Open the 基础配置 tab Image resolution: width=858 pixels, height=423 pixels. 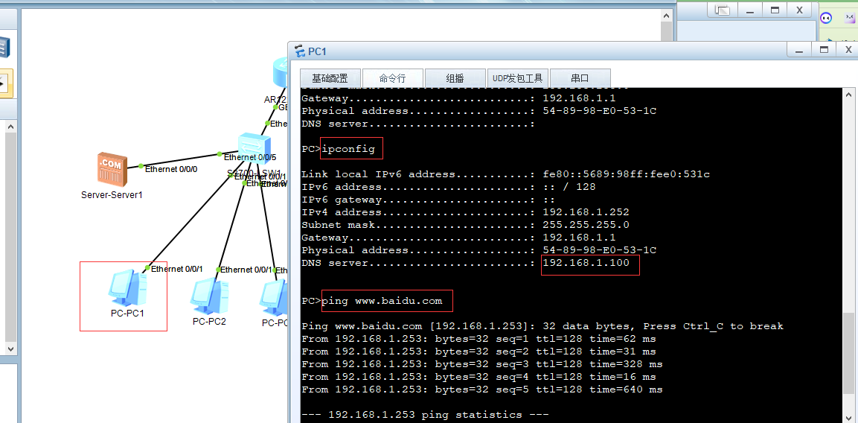[x=330, y=78]
